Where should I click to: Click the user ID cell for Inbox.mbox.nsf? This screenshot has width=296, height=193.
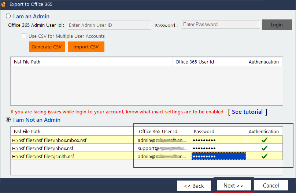(x=163, y=140)
